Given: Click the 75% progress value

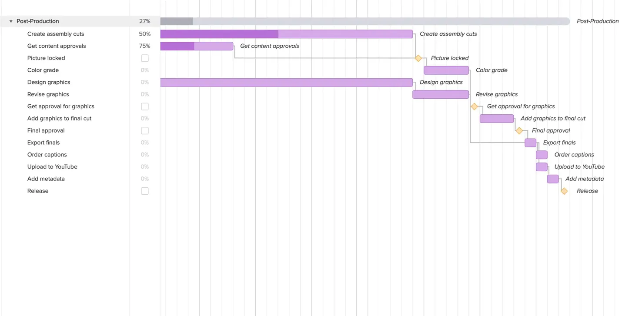Looking at the screenshot, I should click(x=145, y=46).
